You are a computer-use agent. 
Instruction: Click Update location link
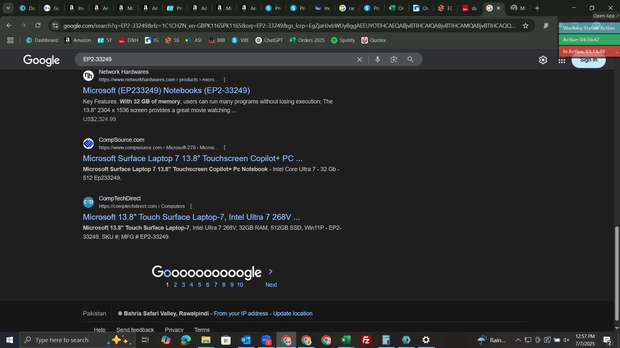pyautogui.click(x=293, y=314)
